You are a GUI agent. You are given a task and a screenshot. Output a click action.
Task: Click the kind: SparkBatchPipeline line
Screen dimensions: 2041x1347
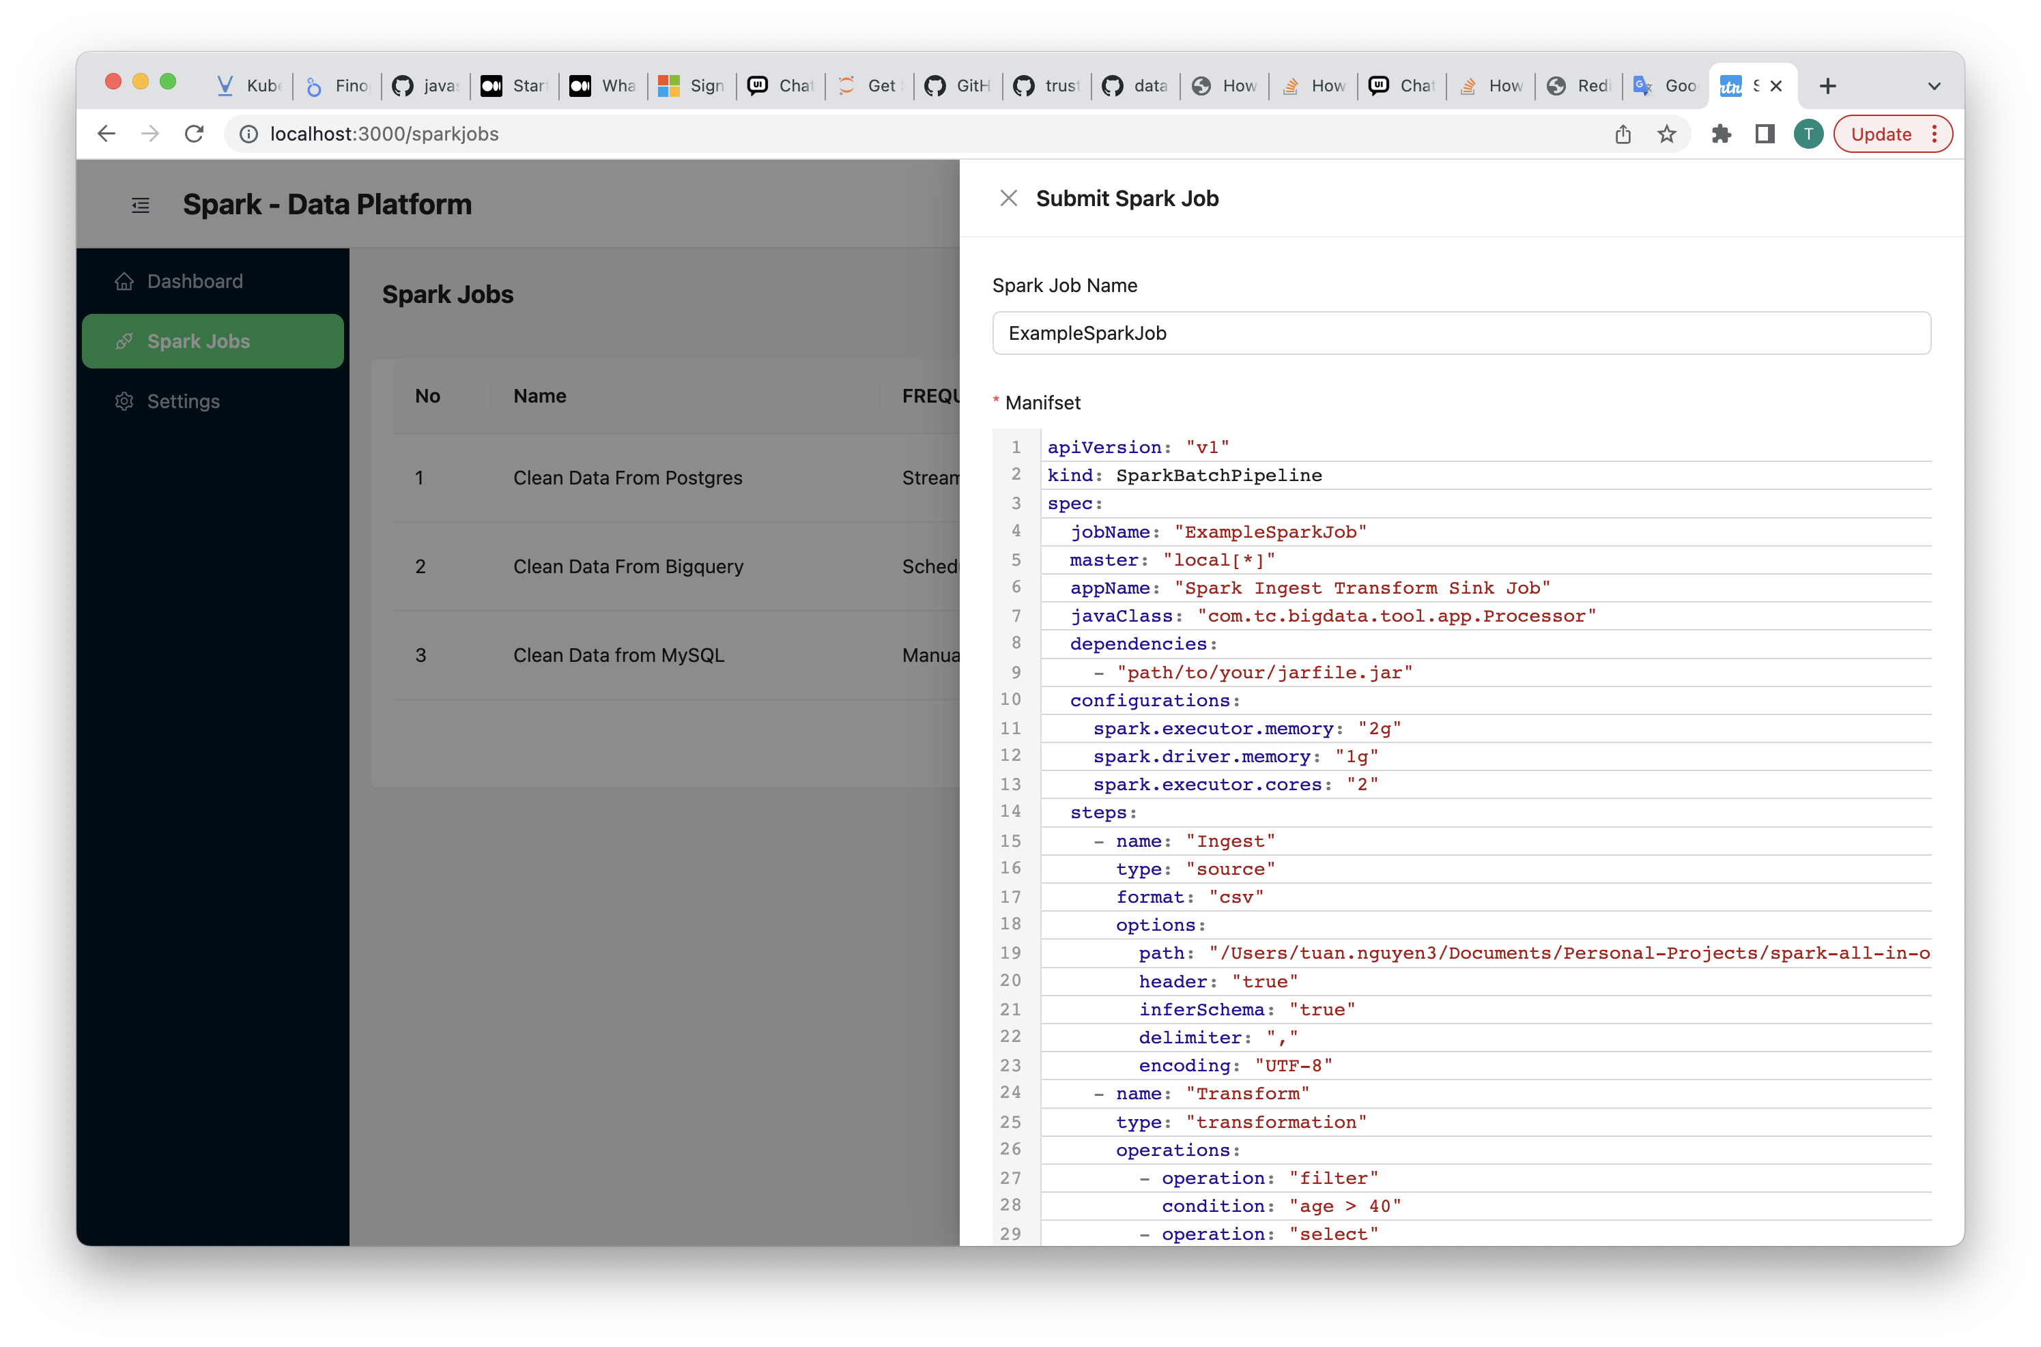(x=1486, y=475)
